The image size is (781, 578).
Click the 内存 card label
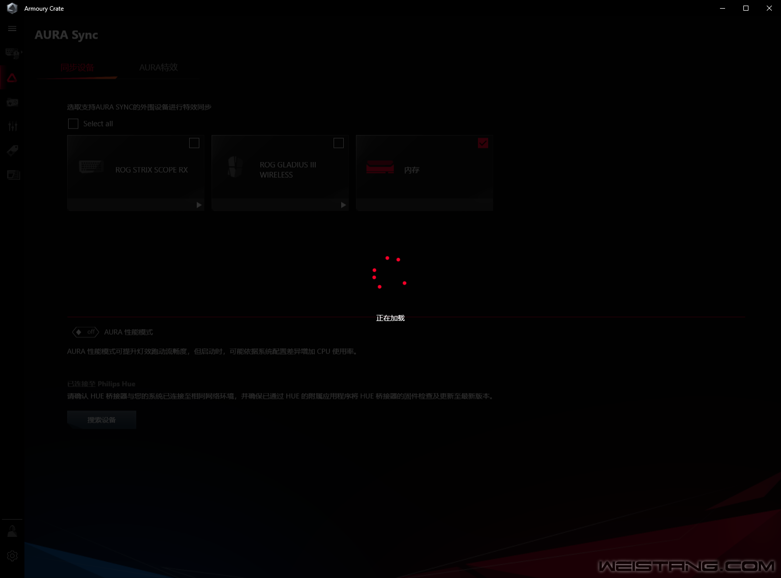click(x=412, y=170)
